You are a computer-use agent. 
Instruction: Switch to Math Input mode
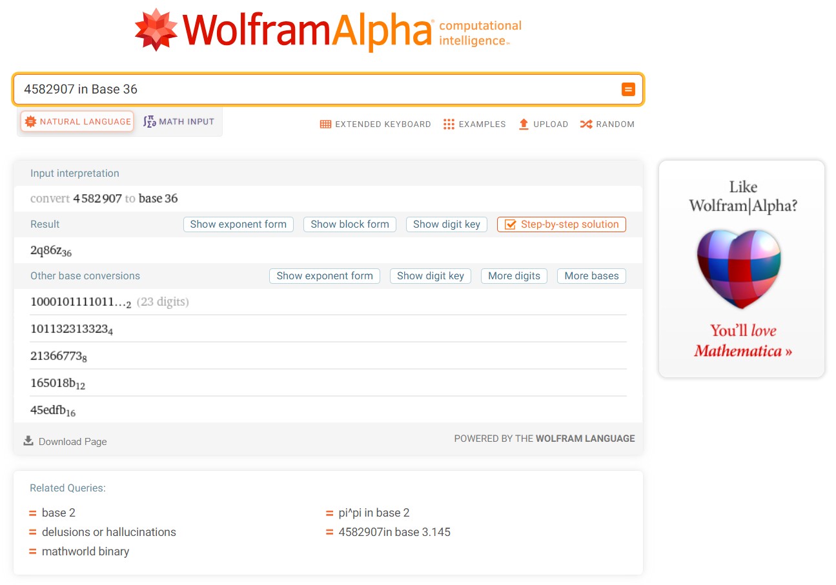pyautogui.click(x=179, y=121)
